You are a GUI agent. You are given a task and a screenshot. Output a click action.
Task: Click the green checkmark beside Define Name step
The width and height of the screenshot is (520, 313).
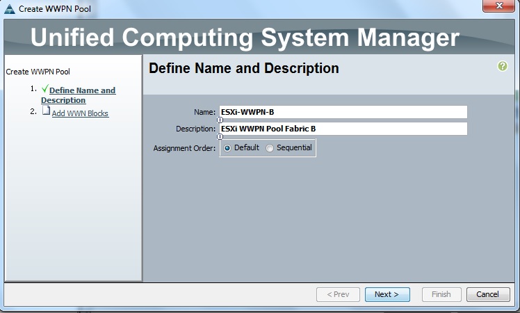click(45, 88)
